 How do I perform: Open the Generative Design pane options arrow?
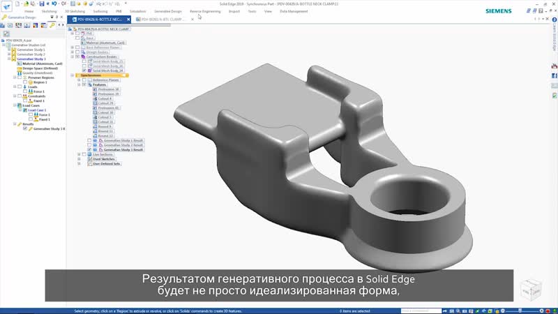(x=52, y=17)
